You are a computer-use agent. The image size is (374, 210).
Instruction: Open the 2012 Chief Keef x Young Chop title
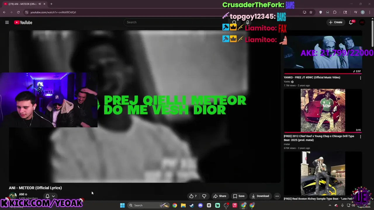[x=319, y=138]
